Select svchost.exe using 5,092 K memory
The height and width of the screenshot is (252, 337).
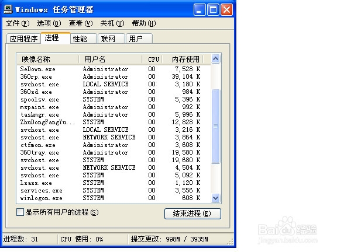click(x=114, y=175)
